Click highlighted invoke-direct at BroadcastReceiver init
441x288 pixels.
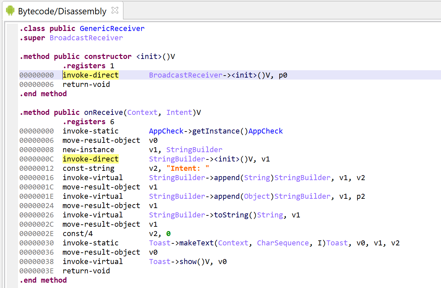click(x=91, y=75)
